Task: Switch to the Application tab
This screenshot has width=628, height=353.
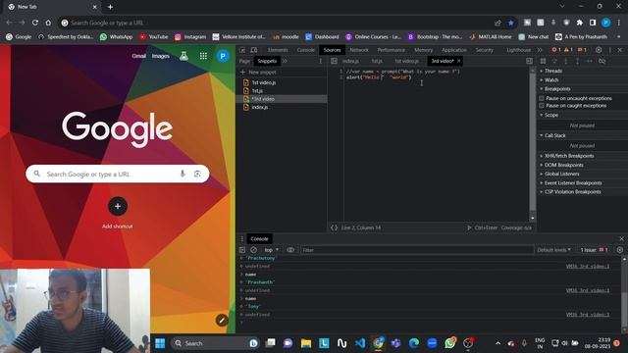Action: (454, 50)
